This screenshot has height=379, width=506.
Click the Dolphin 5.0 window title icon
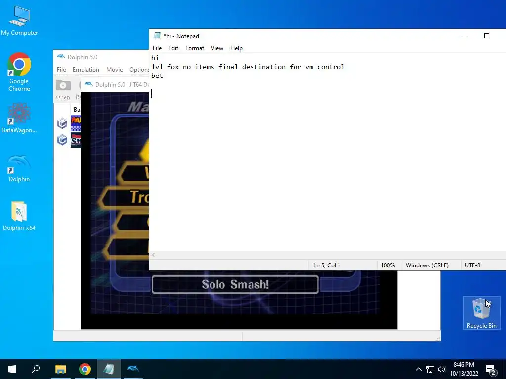pyautogui.click(x=61, y=57)
